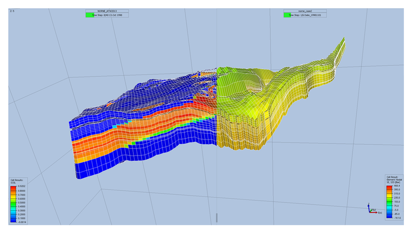Click the blue Z axis arrow
The height and width of the screenshot is (233, 412).
pos(369,206)
